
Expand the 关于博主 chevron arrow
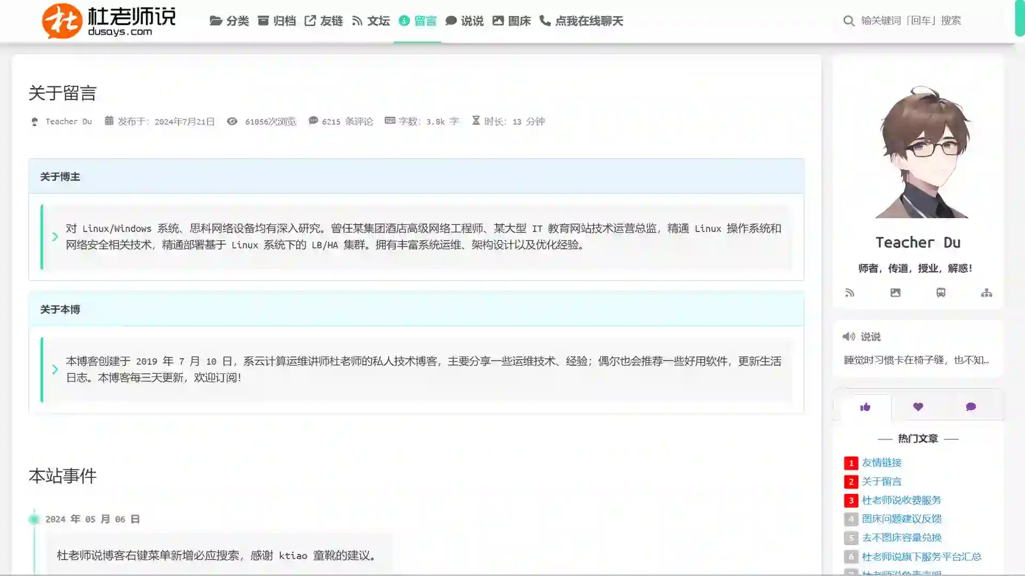tap(55, 236)
